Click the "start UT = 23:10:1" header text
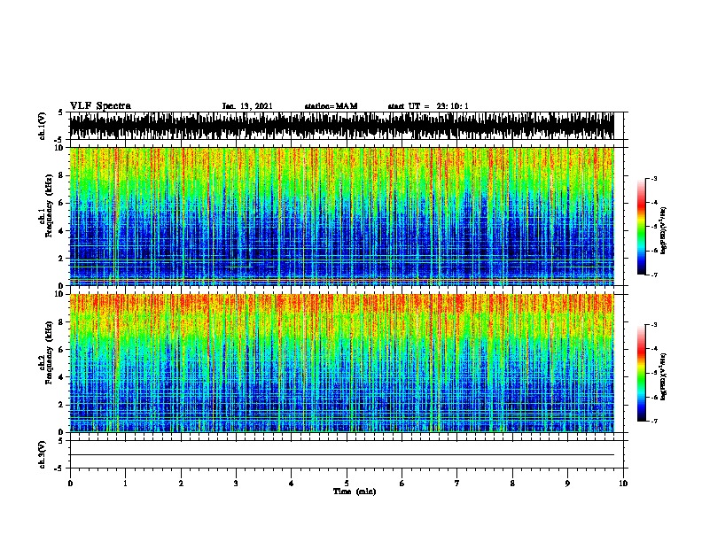This screenshot has width=702, height=542. pos(428,106)
